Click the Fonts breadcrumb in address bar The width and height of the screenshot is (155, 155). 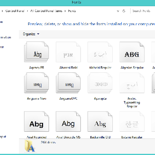click(x=72, y=11)
